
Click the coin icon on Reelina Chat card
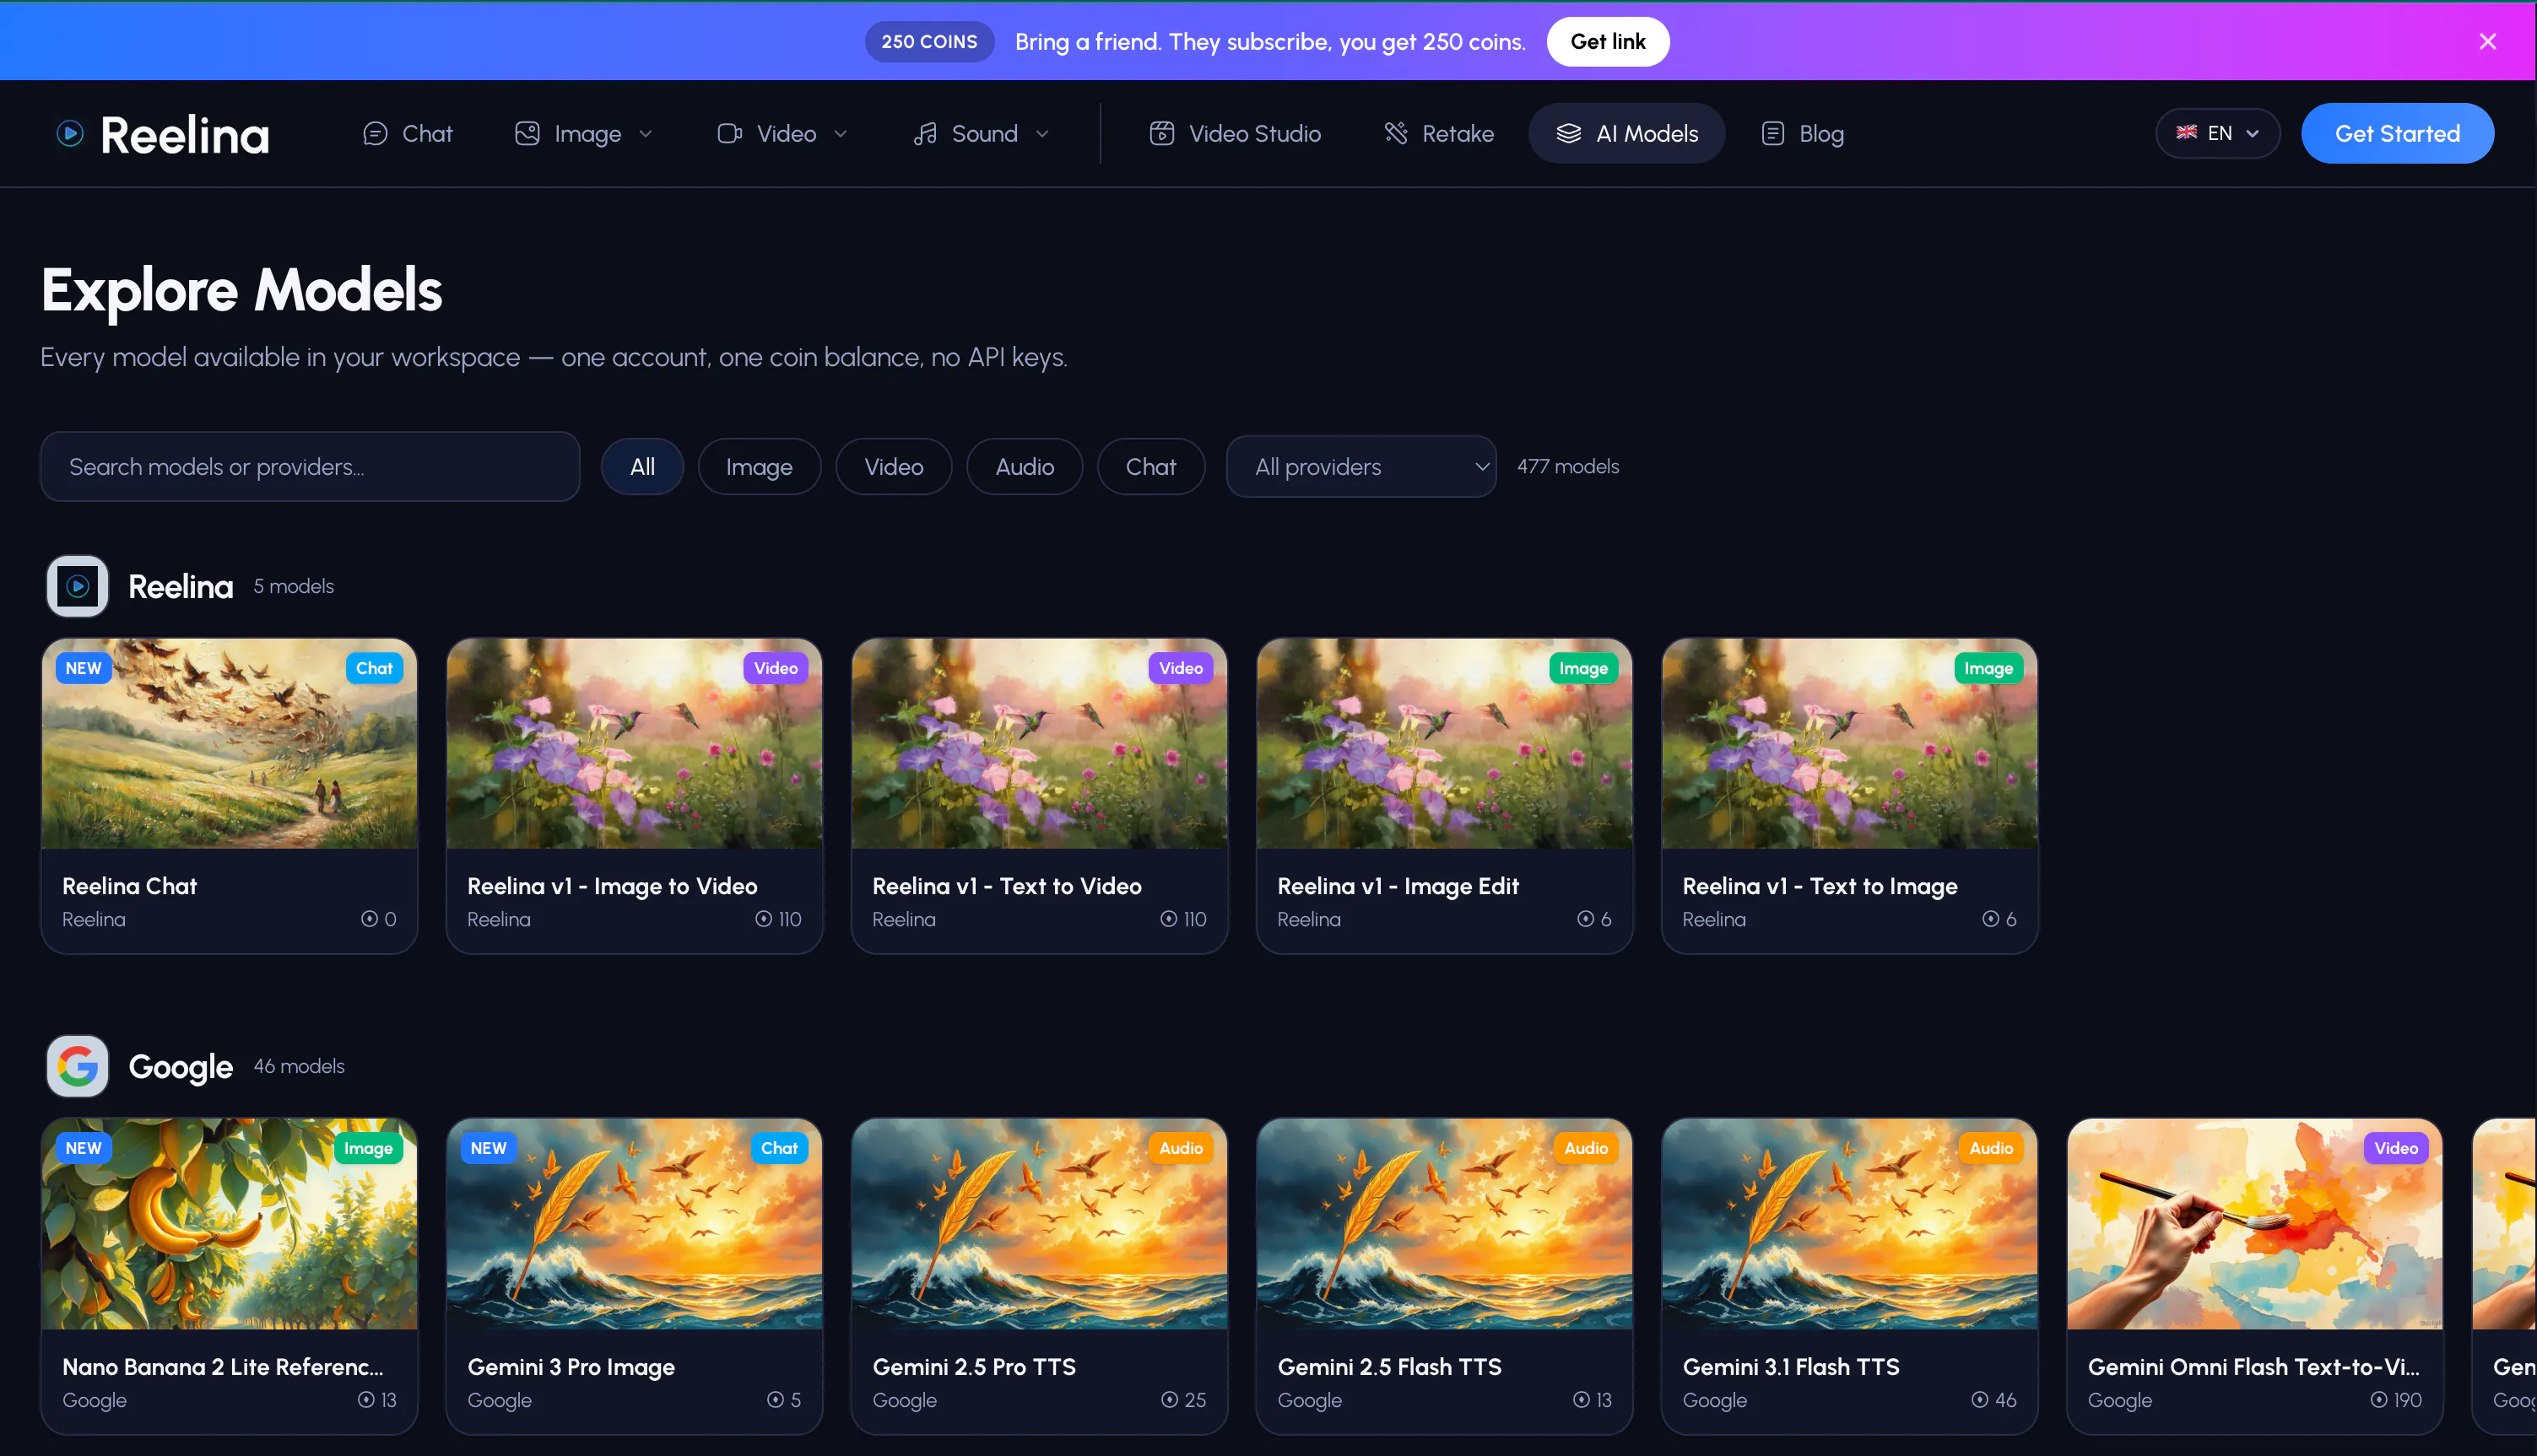click(369, 919)
